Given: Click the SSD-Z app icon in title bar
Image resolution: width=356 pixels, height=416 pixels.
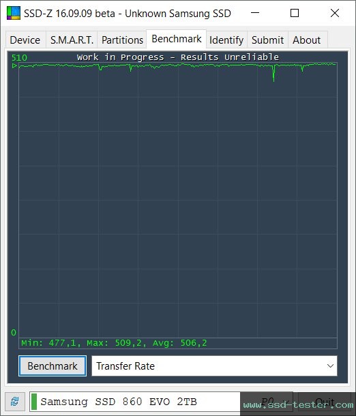Looking at the screenshot, I should (14, 13).
